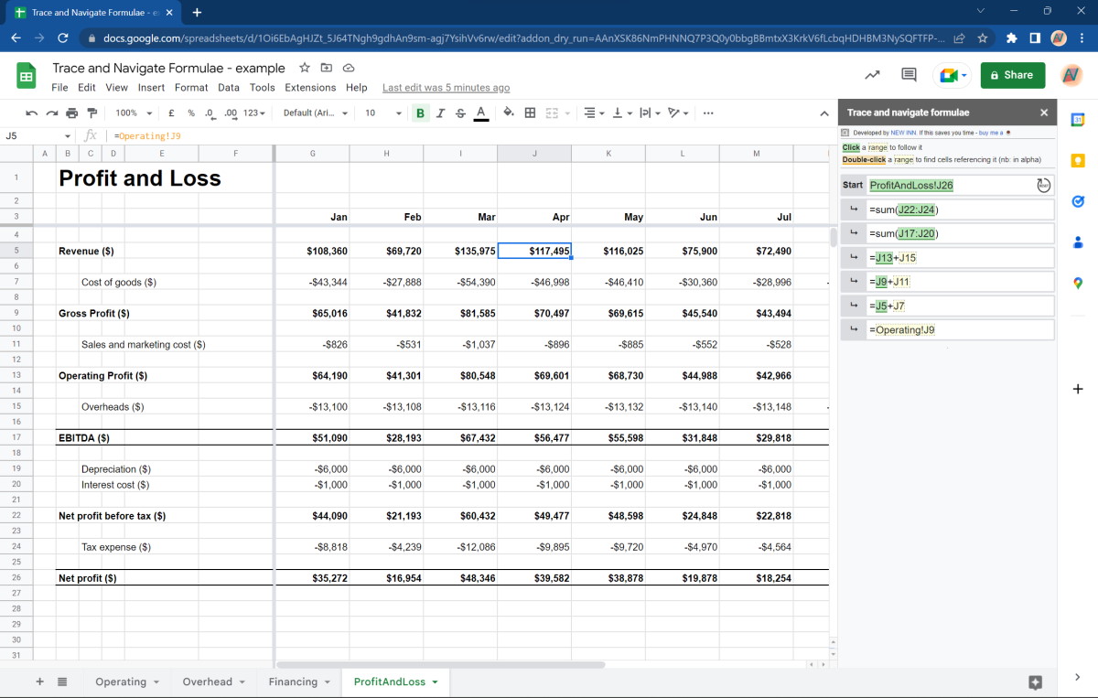Open the comment history icon
The height and width of the screenshot is (698, 1098).
909,75
